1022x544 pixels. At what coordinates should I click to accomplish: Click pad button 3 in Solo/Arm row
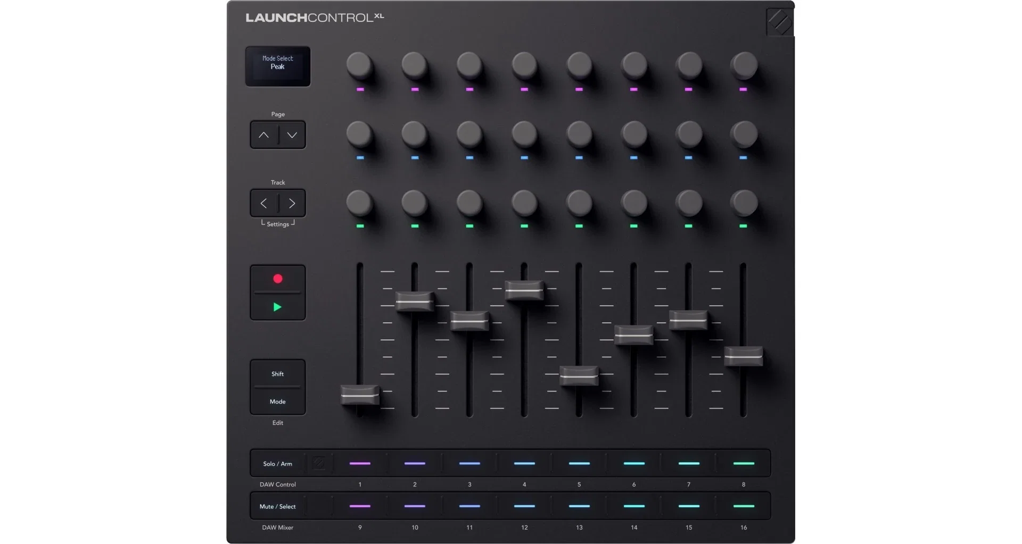[469, 463]
